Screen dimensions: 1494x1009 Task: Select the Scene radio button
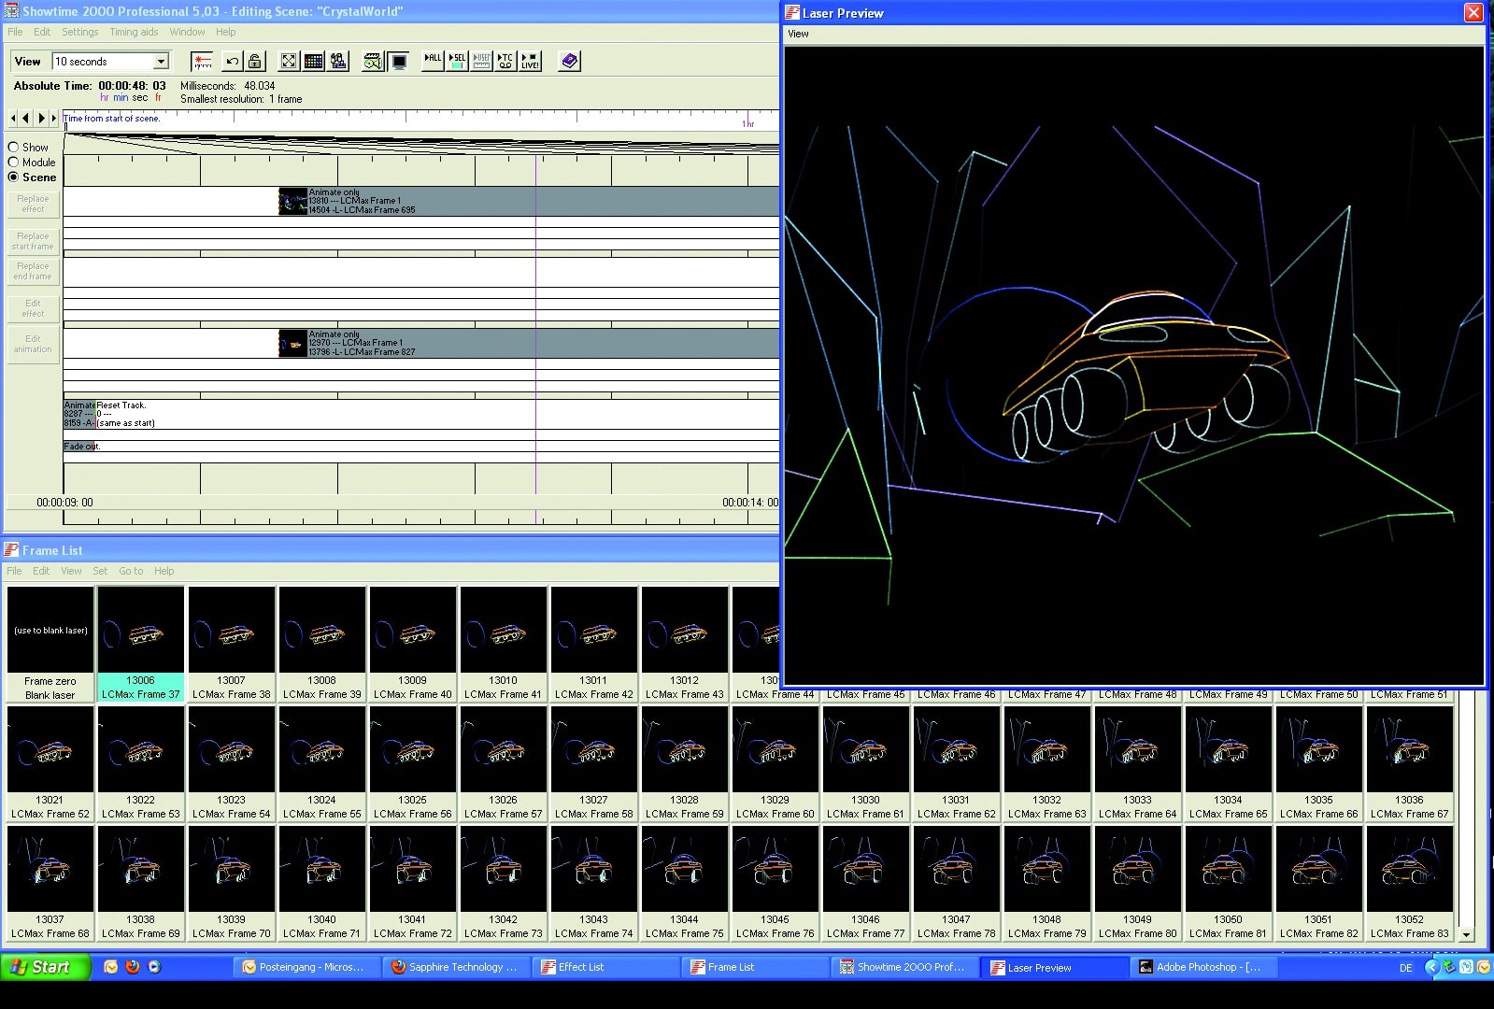click(x=14, y=177)
